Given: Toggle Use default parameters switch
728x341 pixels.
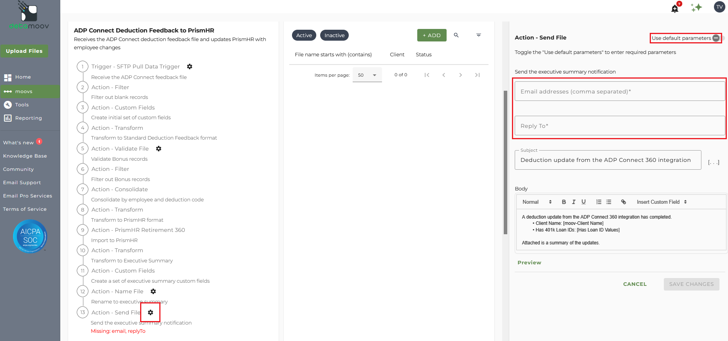Looking at the screenshot, I should coord(718,38).
